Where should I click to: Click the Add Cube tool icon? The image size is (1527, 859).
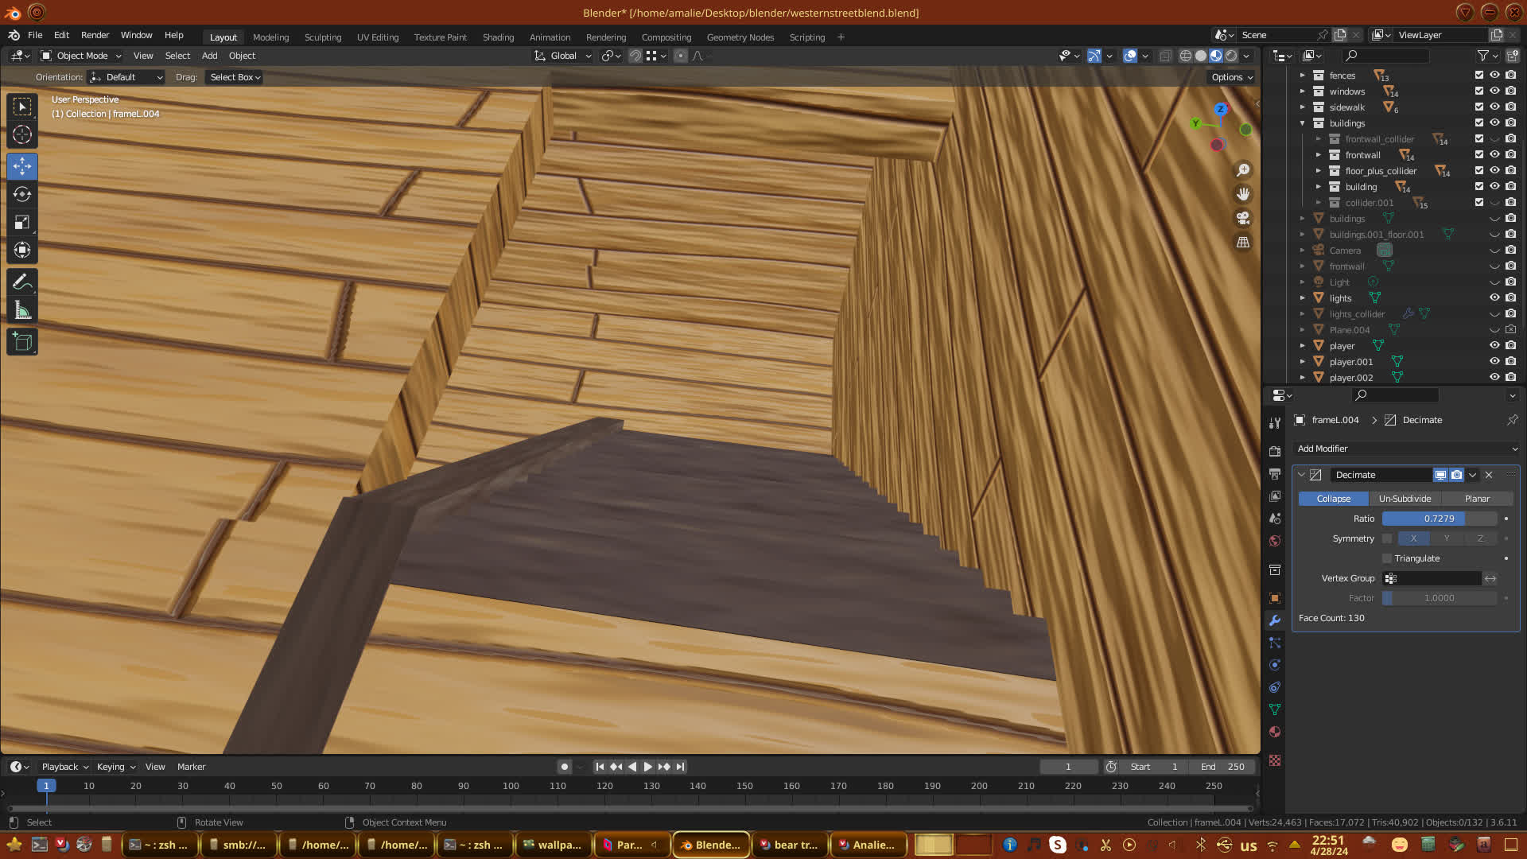(x=22, y=342)
